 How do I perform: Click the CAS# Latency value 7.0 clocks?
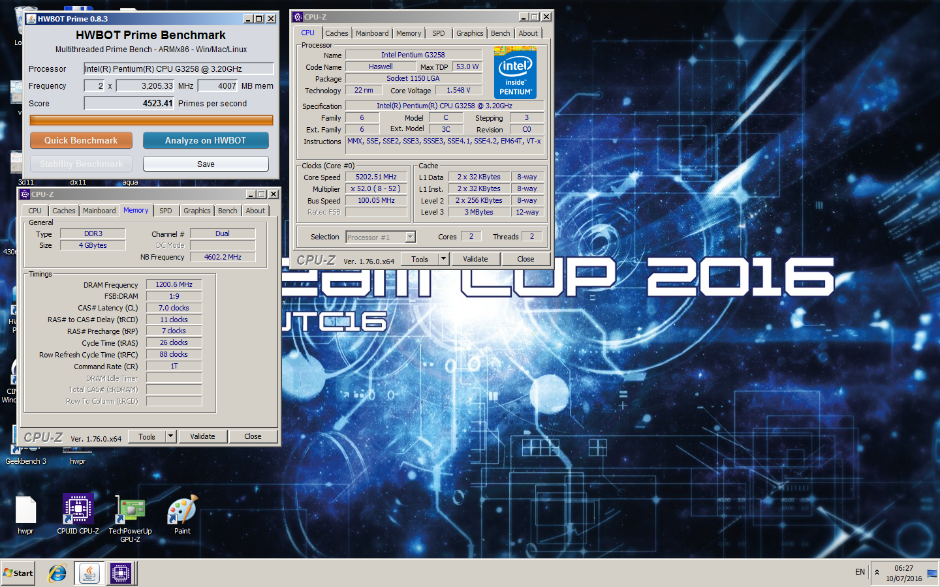click(174, 308)
